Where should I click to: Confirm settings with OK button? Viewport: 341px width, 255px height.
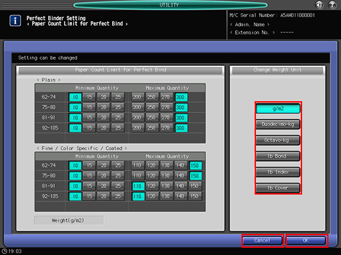306,241
